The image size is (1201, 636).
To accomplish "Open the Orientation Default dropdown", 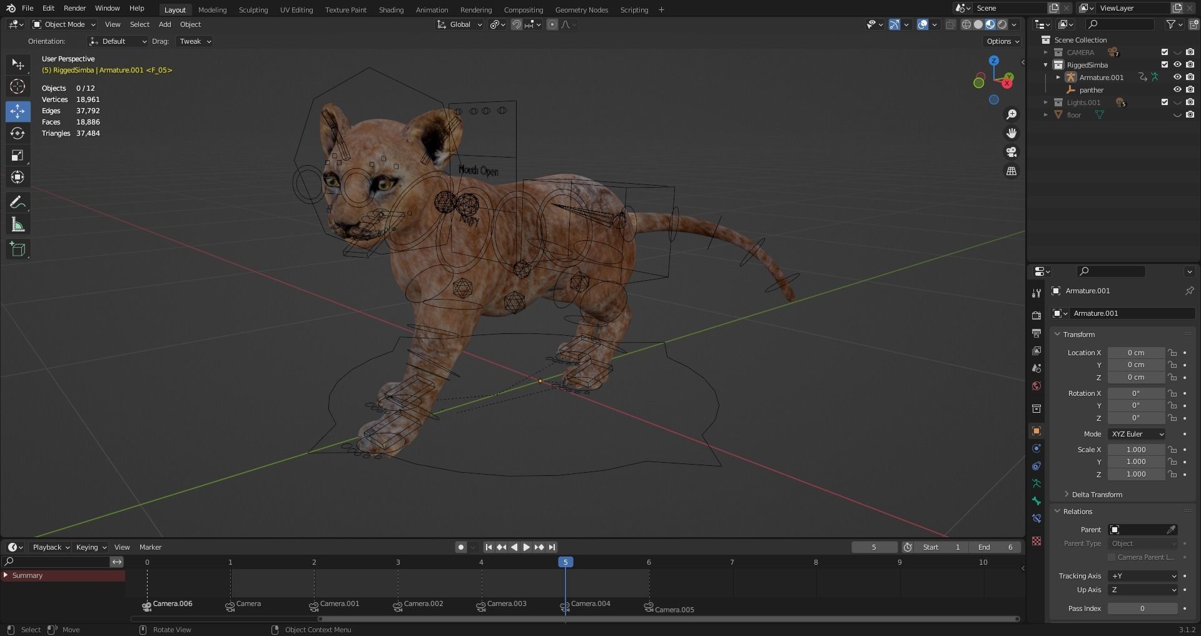I will 118,41.
